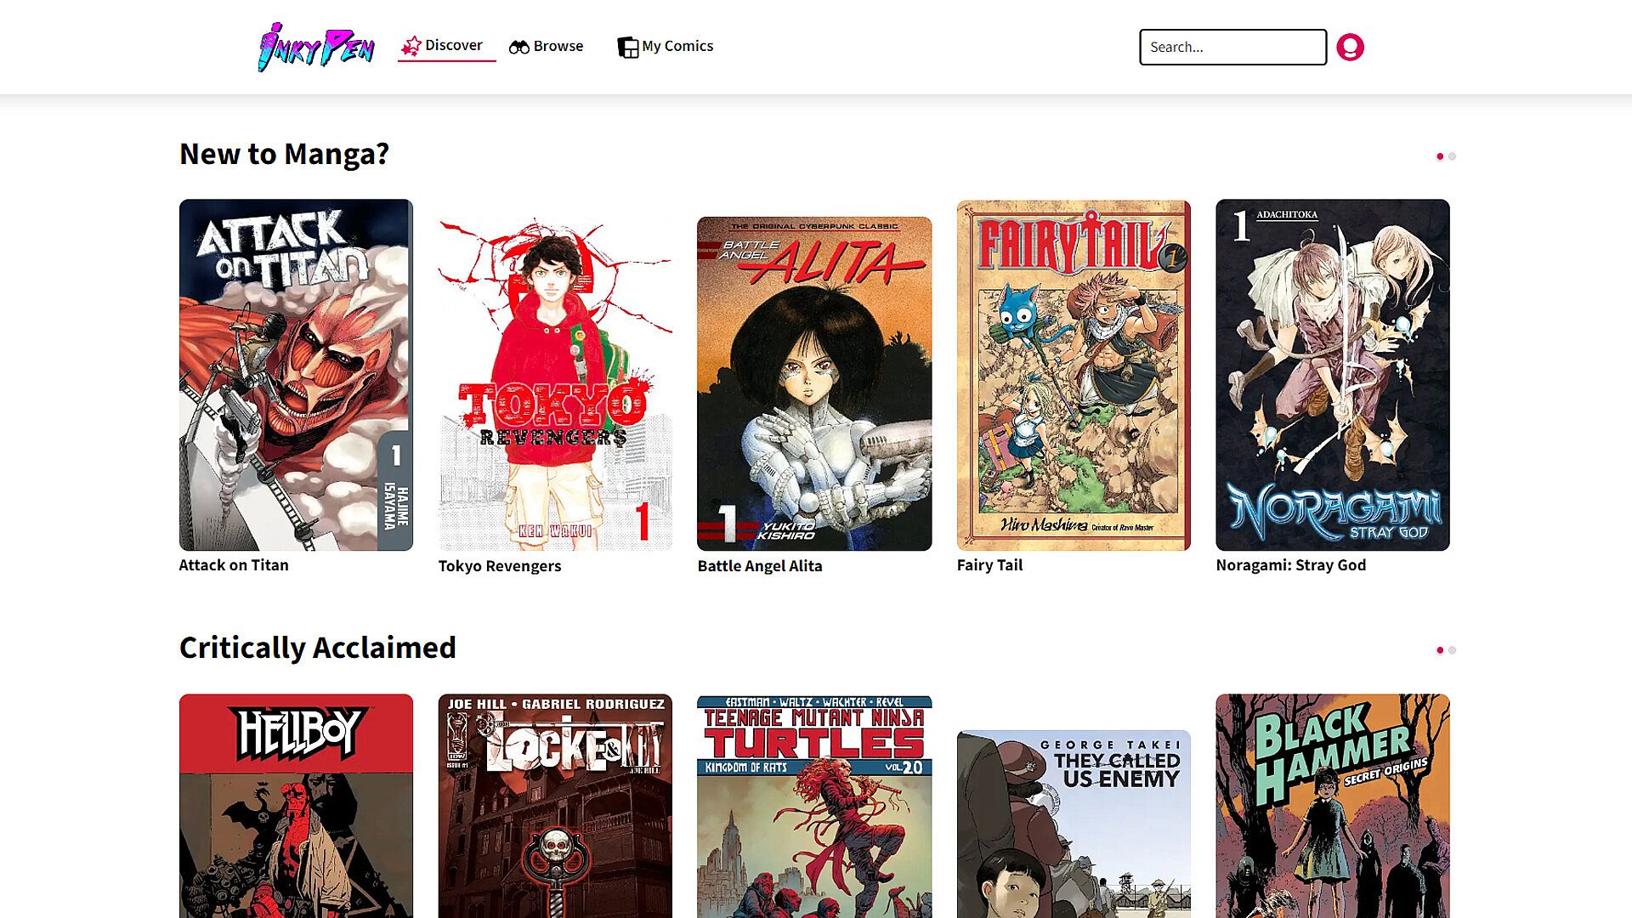Open the Hellboy comic cover
Image resolution: width=1632 pixels, height=918 pixels.
pos(296,805)
